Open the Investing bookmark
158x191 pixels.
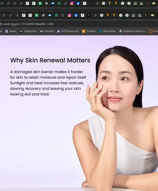[x=47, y=31]
